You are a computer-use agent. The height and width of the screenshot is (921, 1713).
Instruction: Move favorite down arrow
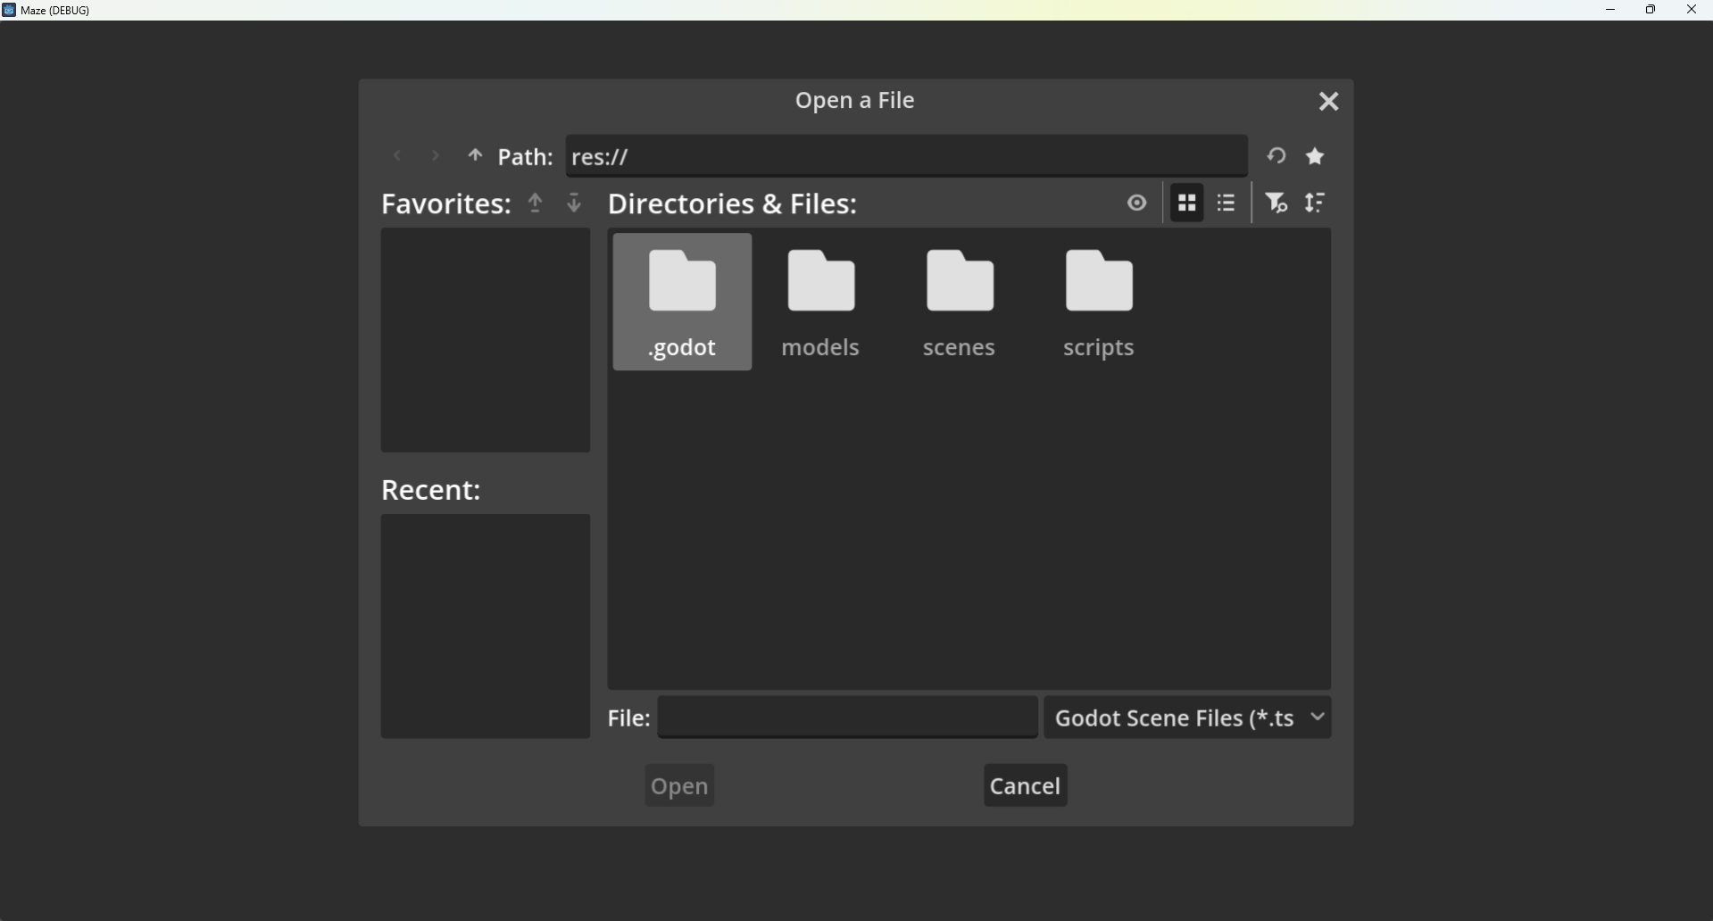(575, 203)
